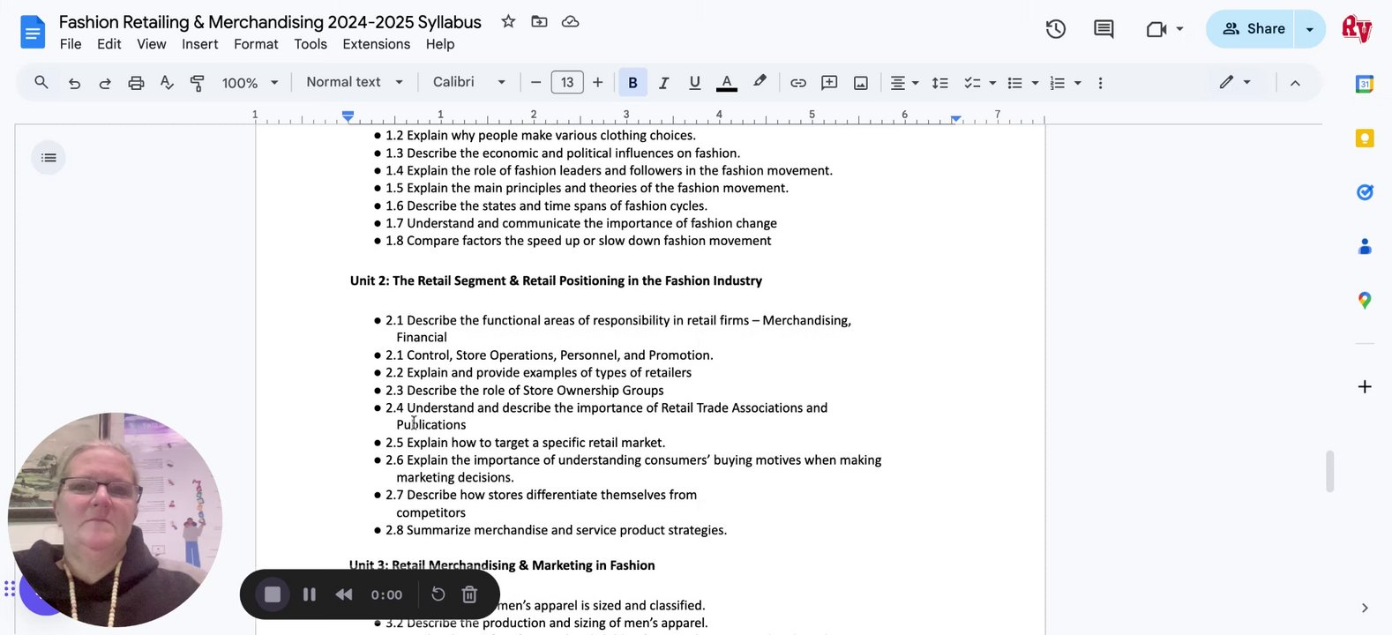Screen dimensions: 1392x635
Task: Open the Edit menu
Action: (109, 44)
